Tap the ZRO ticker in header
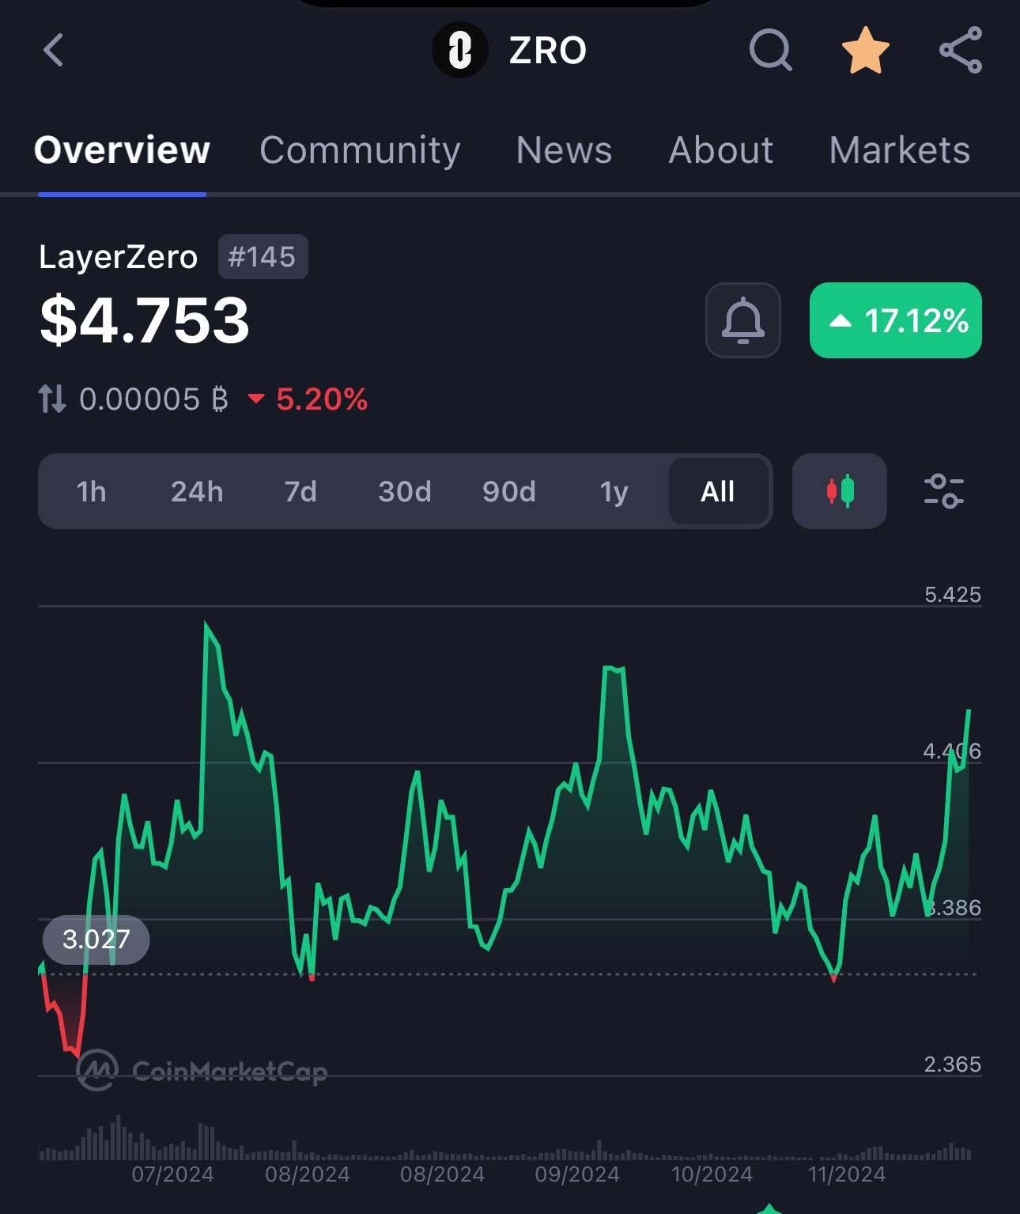Image resolution: width=1020 pixels, height=1214 pixels. click(547, 51)
